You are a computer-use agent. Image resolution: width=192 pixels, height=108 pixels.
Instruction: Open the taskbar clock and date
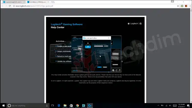[x=182, y=105]
